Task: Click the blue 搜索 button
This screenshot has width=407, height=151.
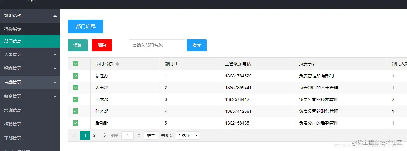Action: (x=197, y=45)
